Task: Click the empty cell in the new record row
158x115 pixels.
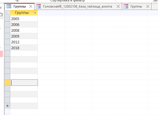Action: [x=24, y=106]
